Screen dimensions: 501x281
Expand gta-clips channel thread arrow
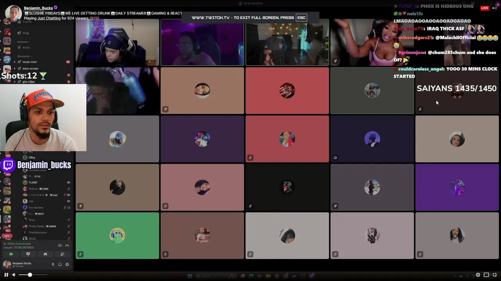[15, 82]
